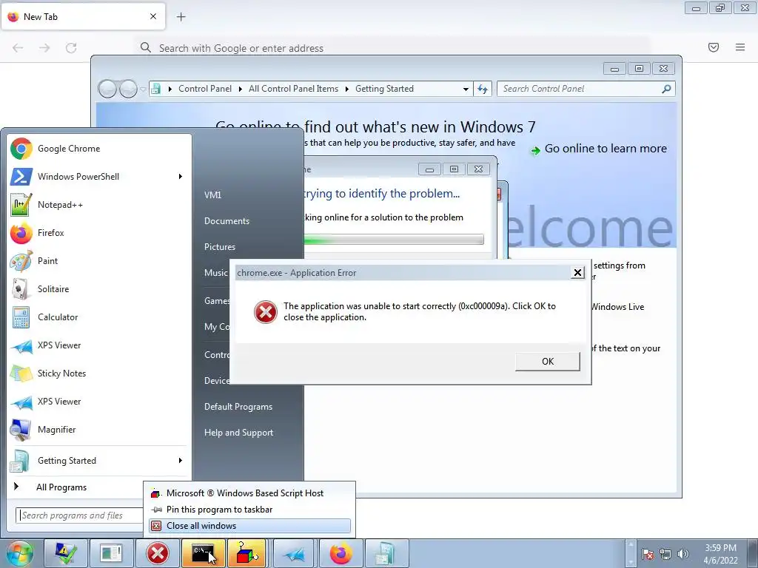Open Notepad++ from Start menu

coord(99,205)
